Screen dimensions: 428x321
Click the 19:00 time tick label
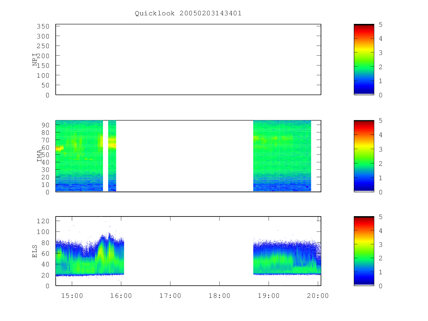269,296
